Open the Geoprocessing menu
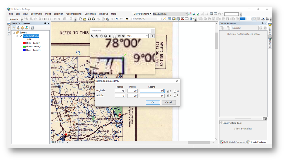The image size is (285, 161). 74,14
